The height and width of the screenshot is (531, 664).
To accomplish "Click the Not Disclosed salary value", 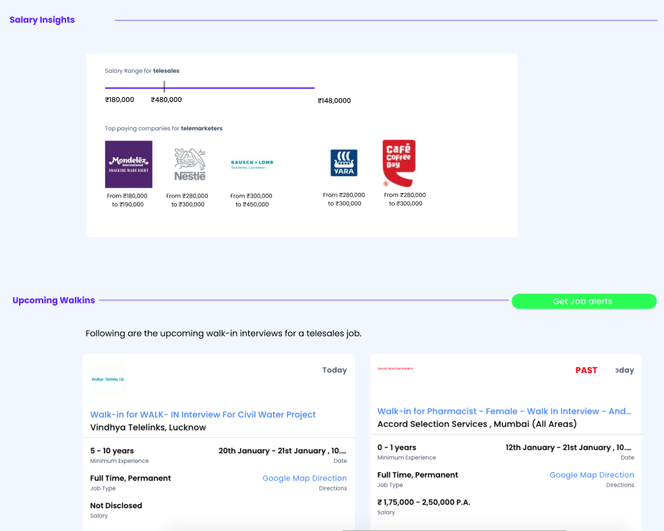I will pyautogui.click(x=116, y=505).
